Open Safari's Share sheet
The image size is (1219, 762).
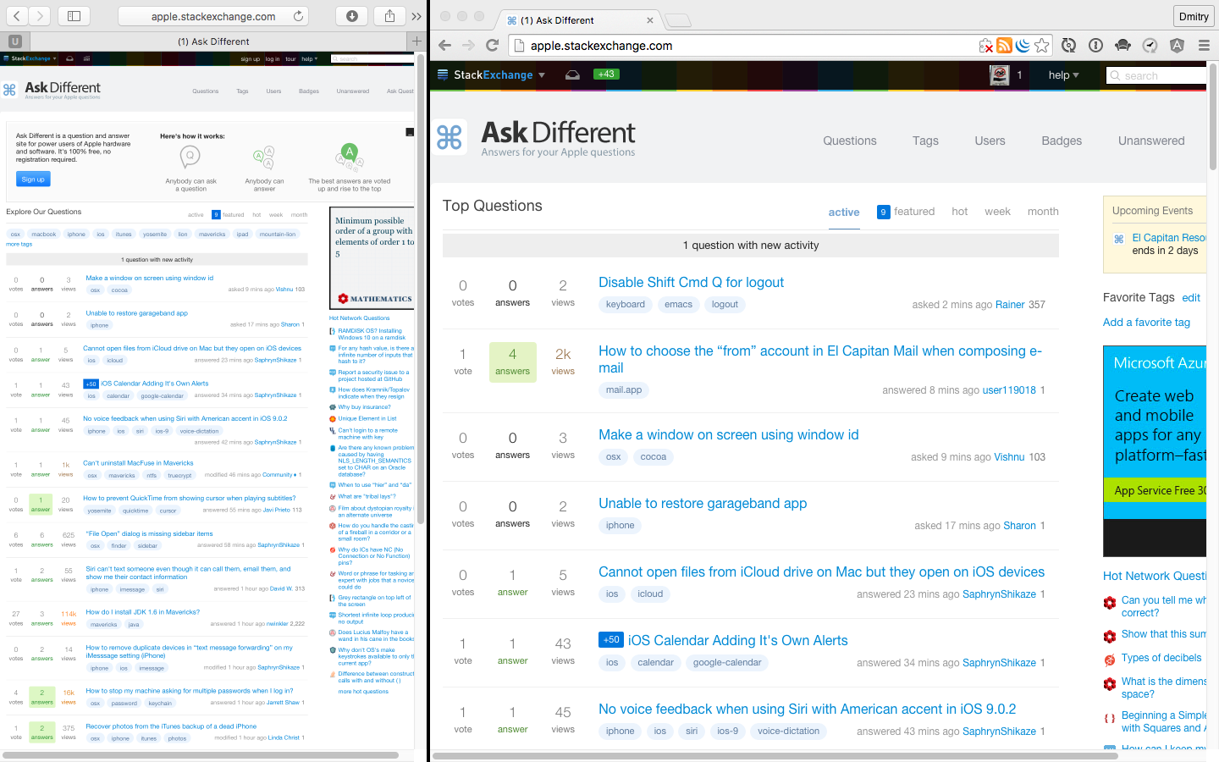pyautogui.click(x=389, y=16)
